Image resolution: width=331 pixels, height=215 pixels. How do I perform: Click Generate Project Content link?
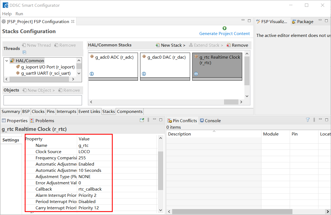point(225,33)
